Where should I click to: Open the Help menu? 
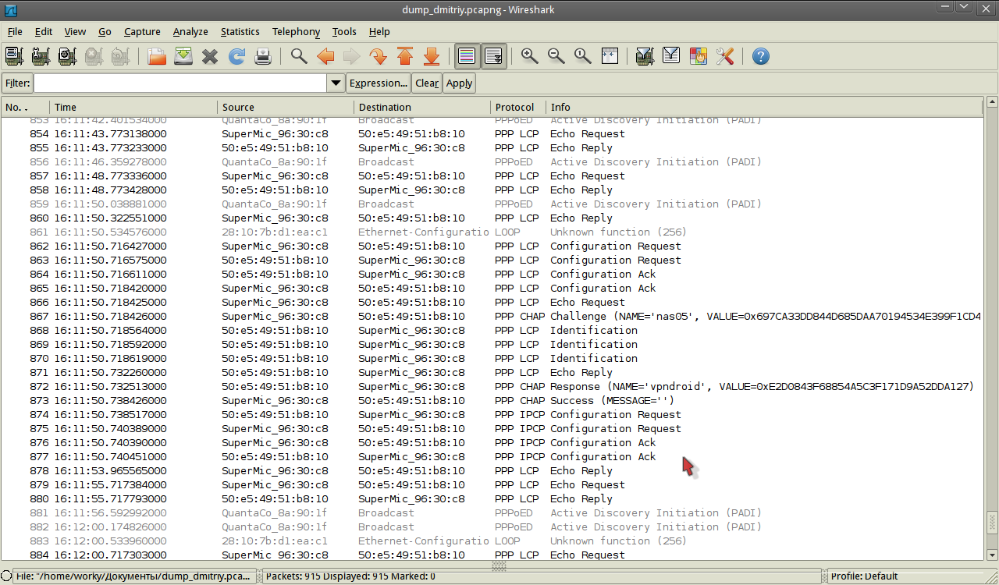(379, 31)
